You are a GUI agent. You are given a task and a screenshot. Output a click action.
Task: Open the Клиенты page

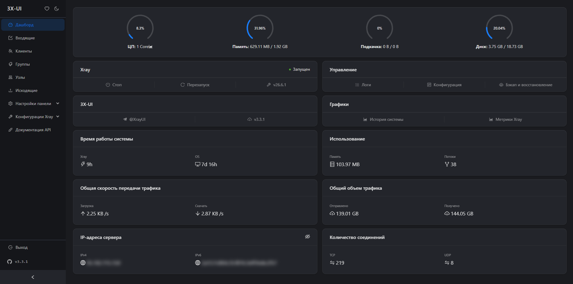[33, 51]
